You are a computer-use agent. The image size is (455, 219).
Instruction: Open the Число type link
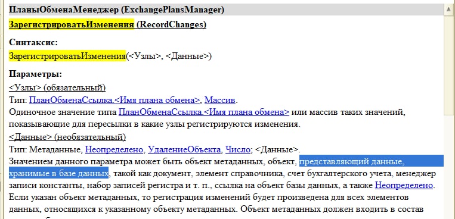coord(238,150)
